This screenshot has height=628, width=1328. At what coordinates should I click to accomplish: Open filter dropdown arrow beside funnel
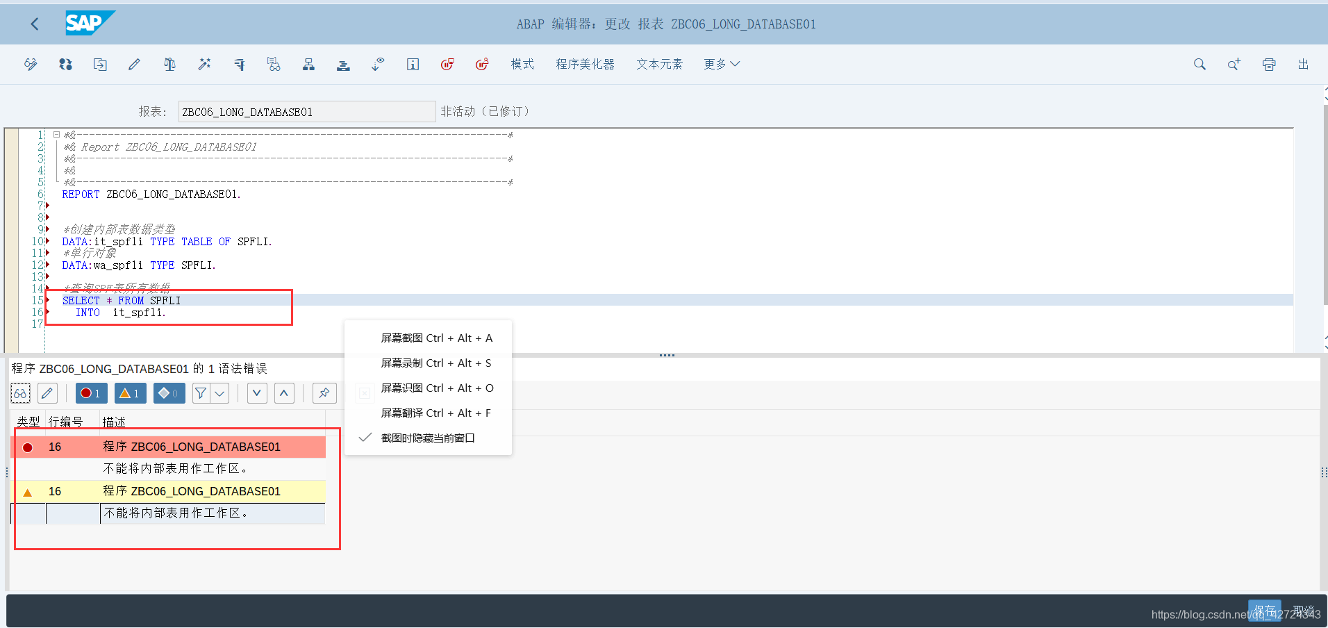coord(220,394)
